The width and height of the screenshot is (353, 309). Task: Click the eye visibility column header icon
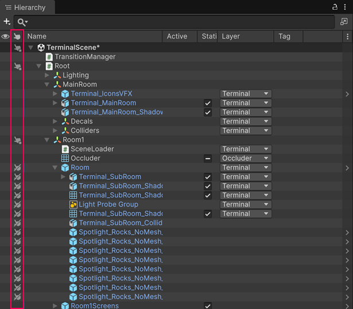[5, 36]
